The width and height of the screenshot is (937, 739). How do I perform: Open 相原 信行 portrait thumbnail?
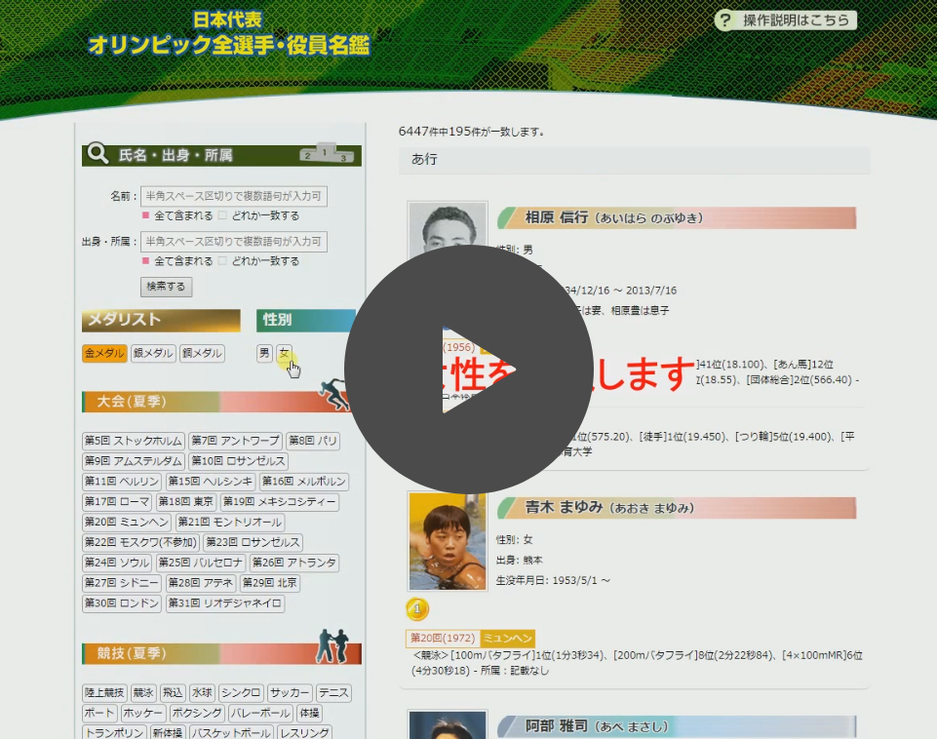[x=448, y=230]
